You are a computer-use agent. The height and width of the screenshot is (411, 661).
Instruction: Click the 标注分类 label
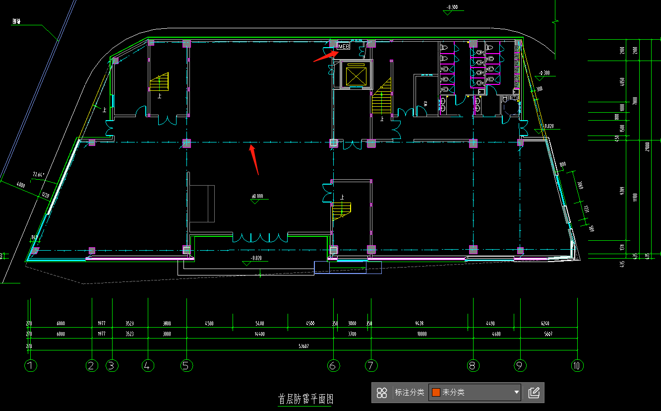point(409,392)
